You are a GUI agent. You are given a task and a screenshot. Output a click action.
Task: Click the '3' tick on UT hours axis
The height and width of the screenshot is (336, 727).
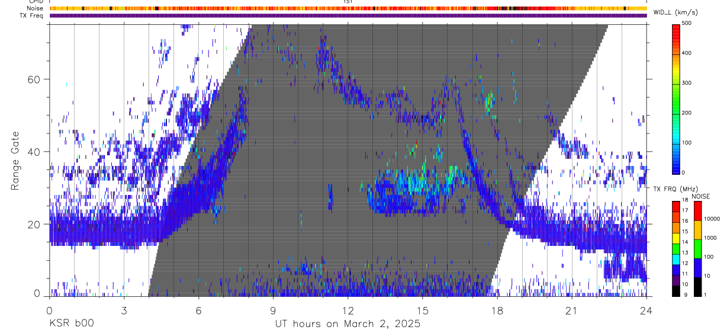click(124, 311)
